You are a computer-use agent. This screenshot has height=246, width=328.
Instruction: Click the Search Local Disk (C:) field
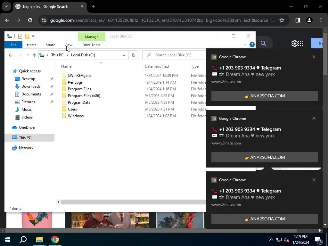[x=175, y=55]
